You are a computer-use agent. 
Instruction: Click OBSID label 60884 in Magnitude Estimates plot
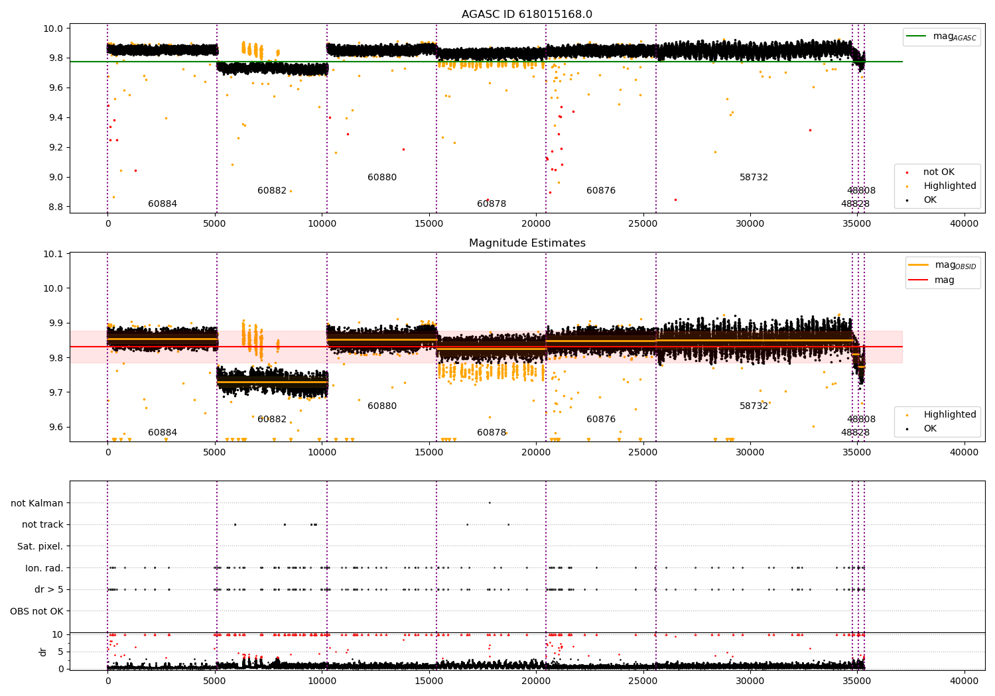(x=163, y=433)
